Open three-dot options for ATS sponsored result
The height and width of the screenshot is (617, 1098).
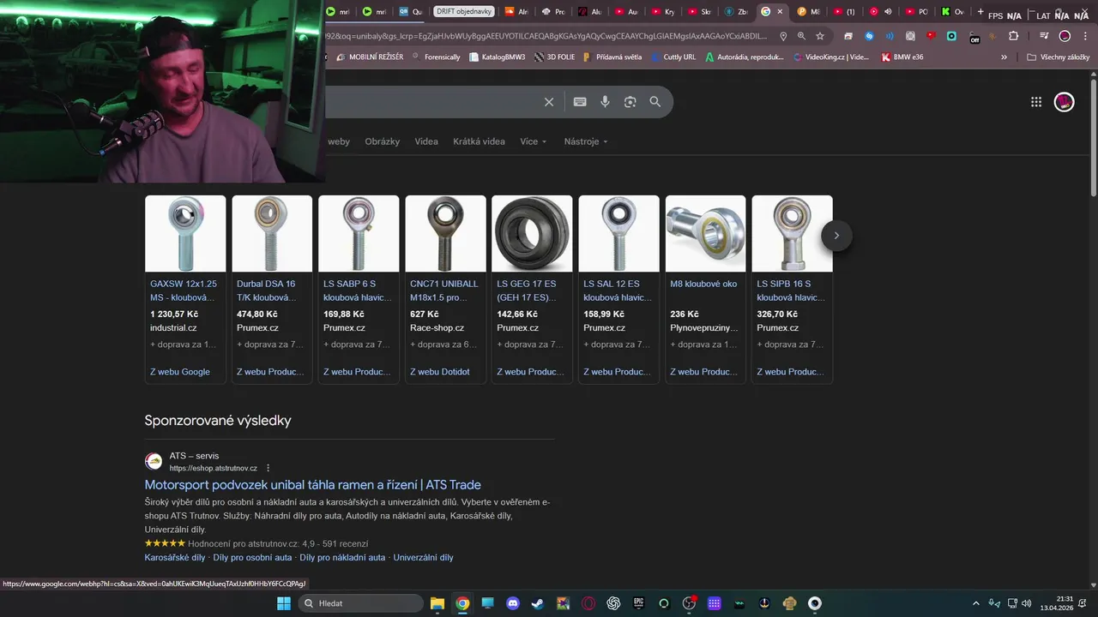[x=268, y=468]
